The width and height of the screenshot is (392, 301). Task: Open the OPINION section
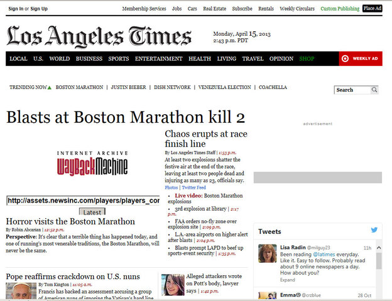281,59
